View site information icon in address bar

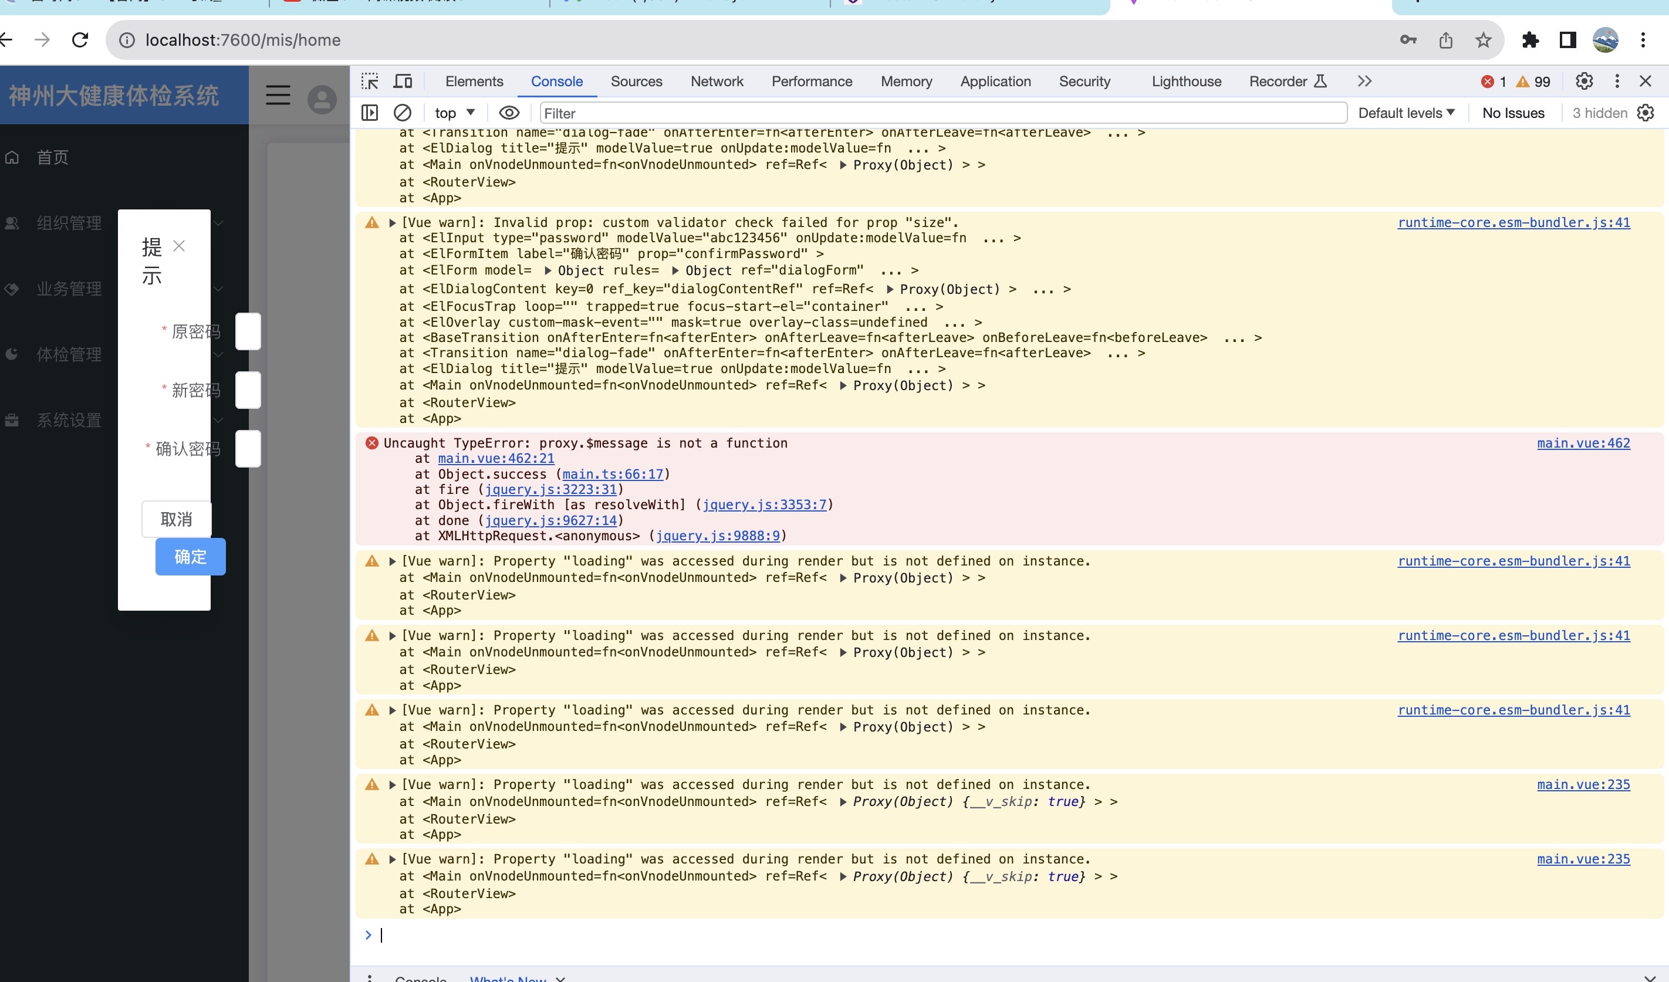(127, 40)
